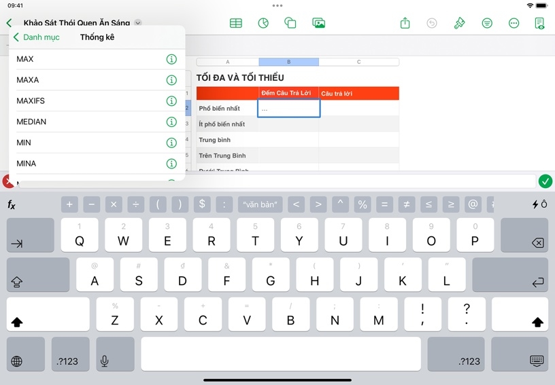The image size is (555, 385).
Task: Confirm formula with the green checkmark
Action: (545, 181)
